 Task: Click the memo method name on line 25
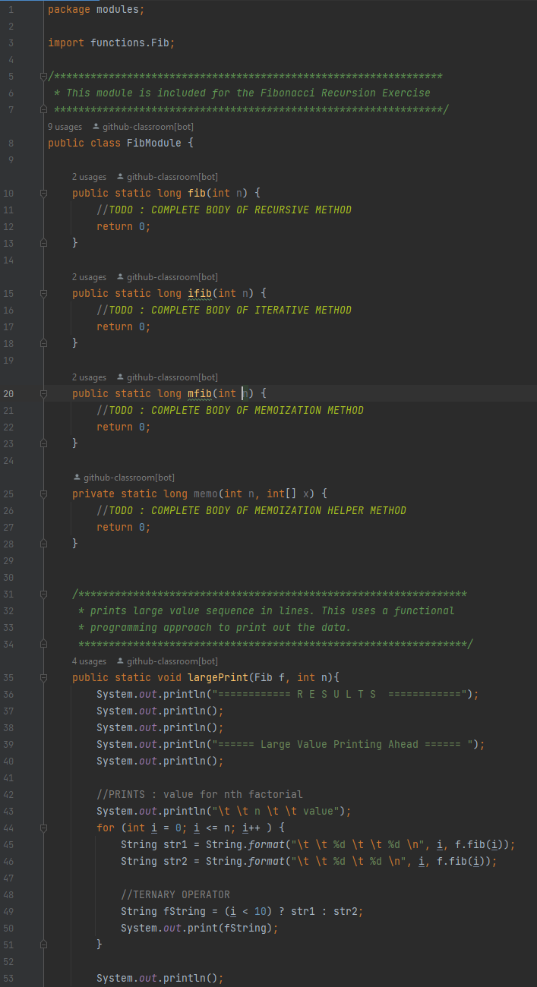(x=206, y=493)
